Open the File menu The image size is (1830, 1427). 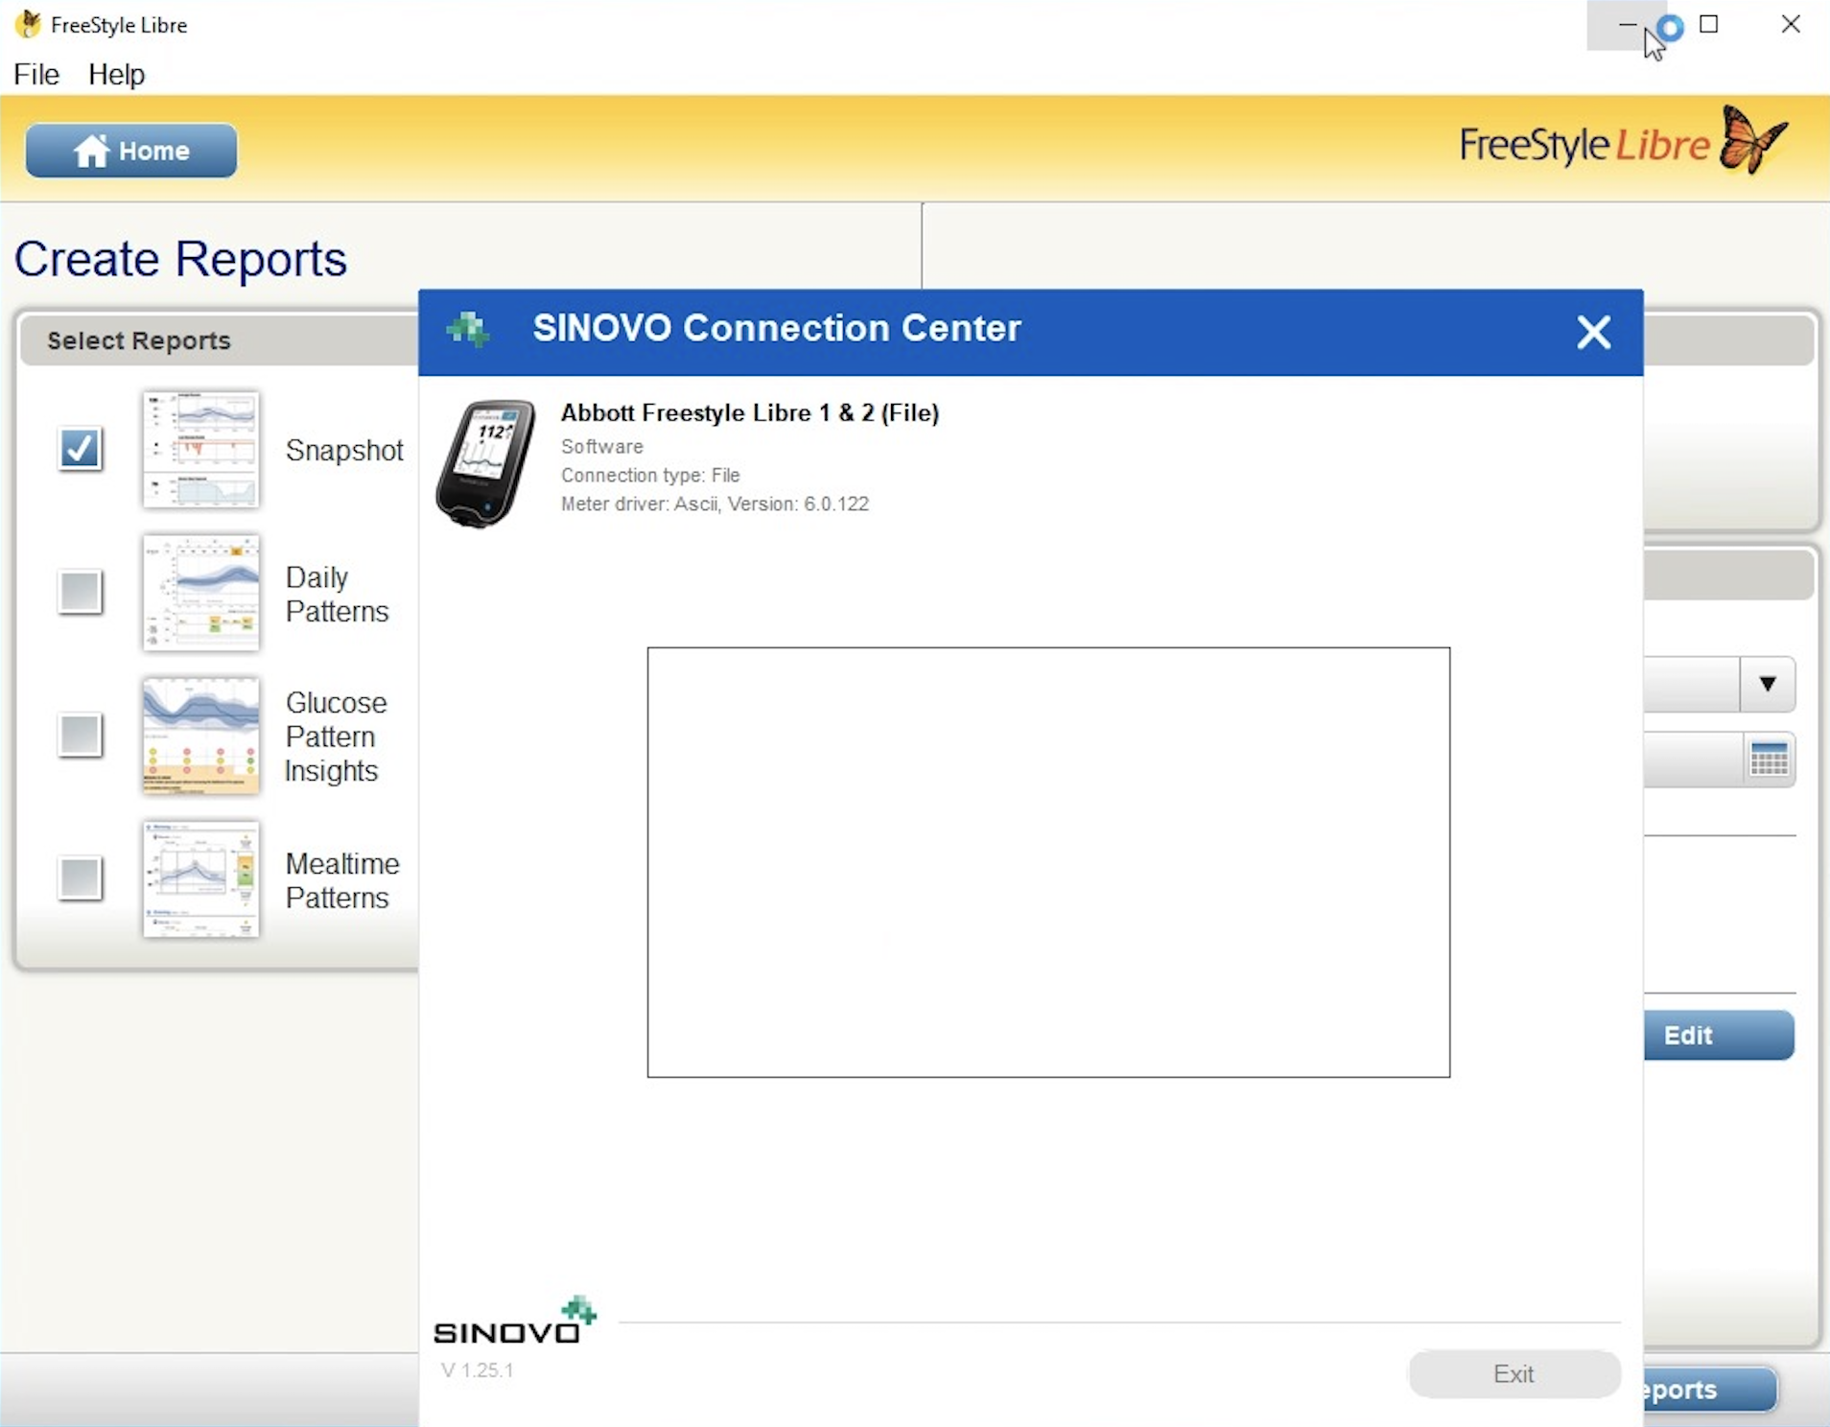[x=36, y=74]
